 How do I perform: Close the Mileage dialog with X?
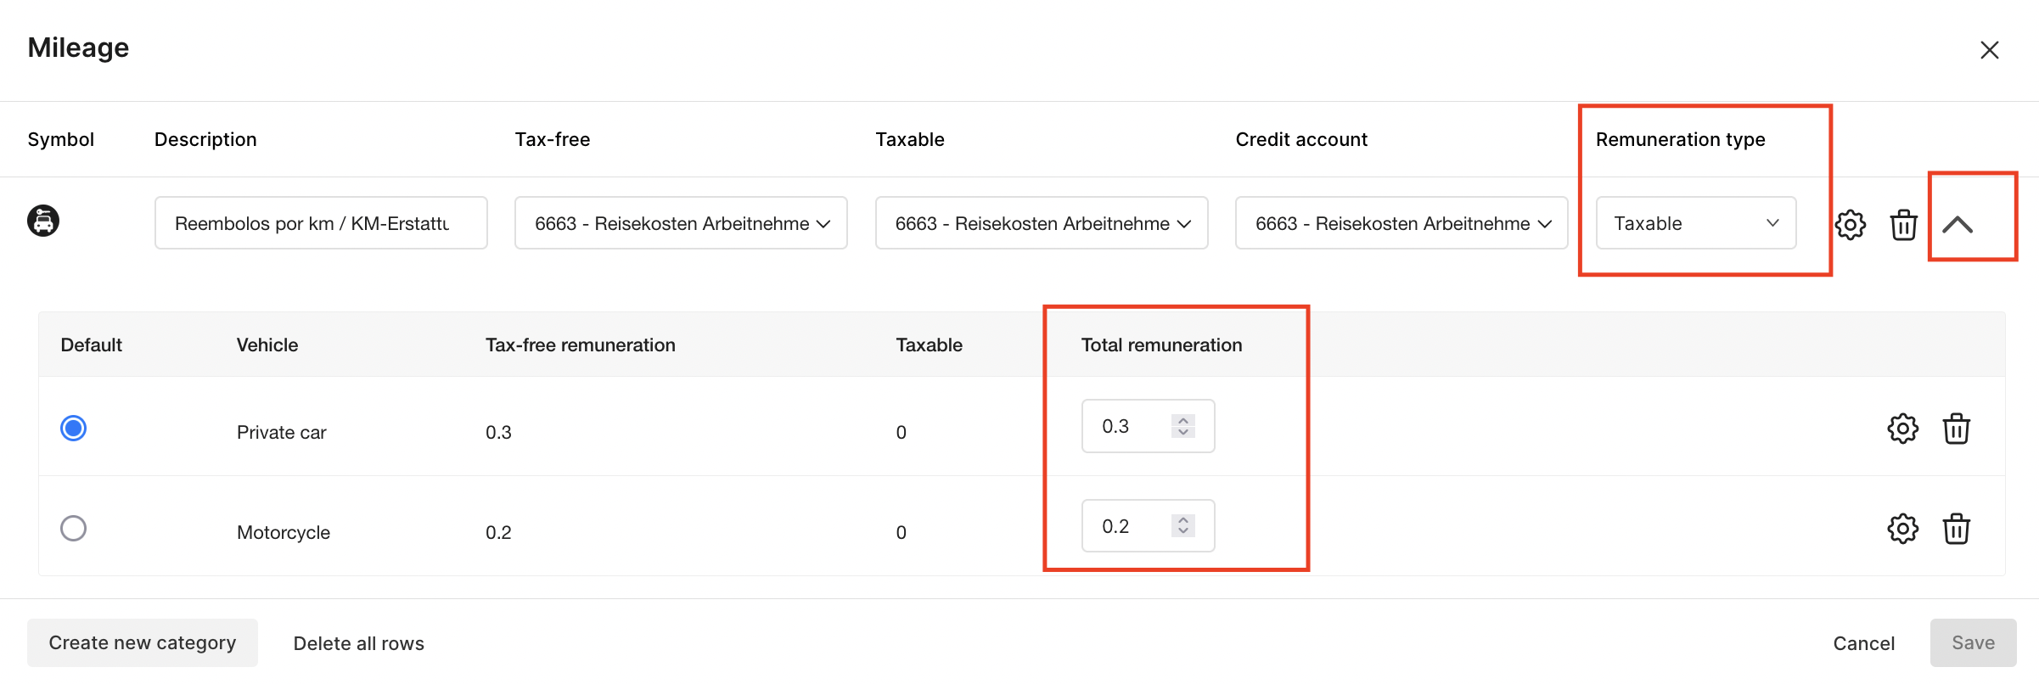1989,50
